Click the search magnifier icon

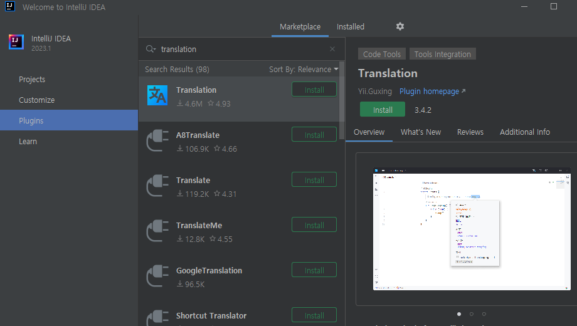(151, 49)
